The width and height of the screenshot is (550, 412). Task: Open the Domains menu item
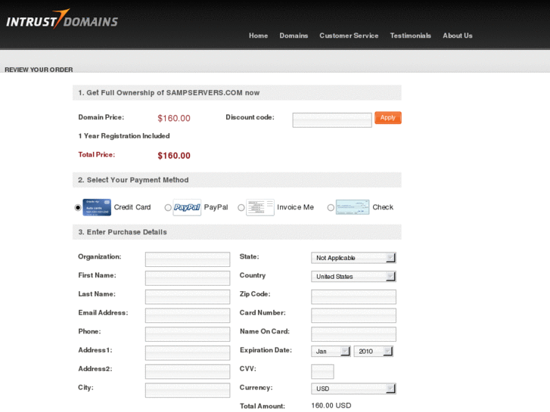pyautogui.click(x=294, y=36)
